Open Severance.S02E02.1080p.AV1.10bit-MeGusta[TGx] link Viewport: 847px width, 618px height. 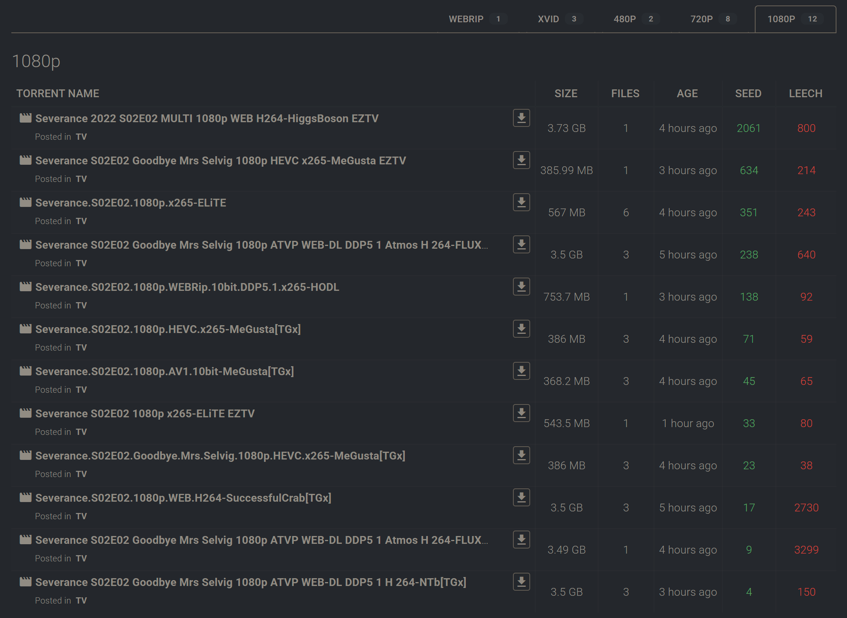coord(164,371)
